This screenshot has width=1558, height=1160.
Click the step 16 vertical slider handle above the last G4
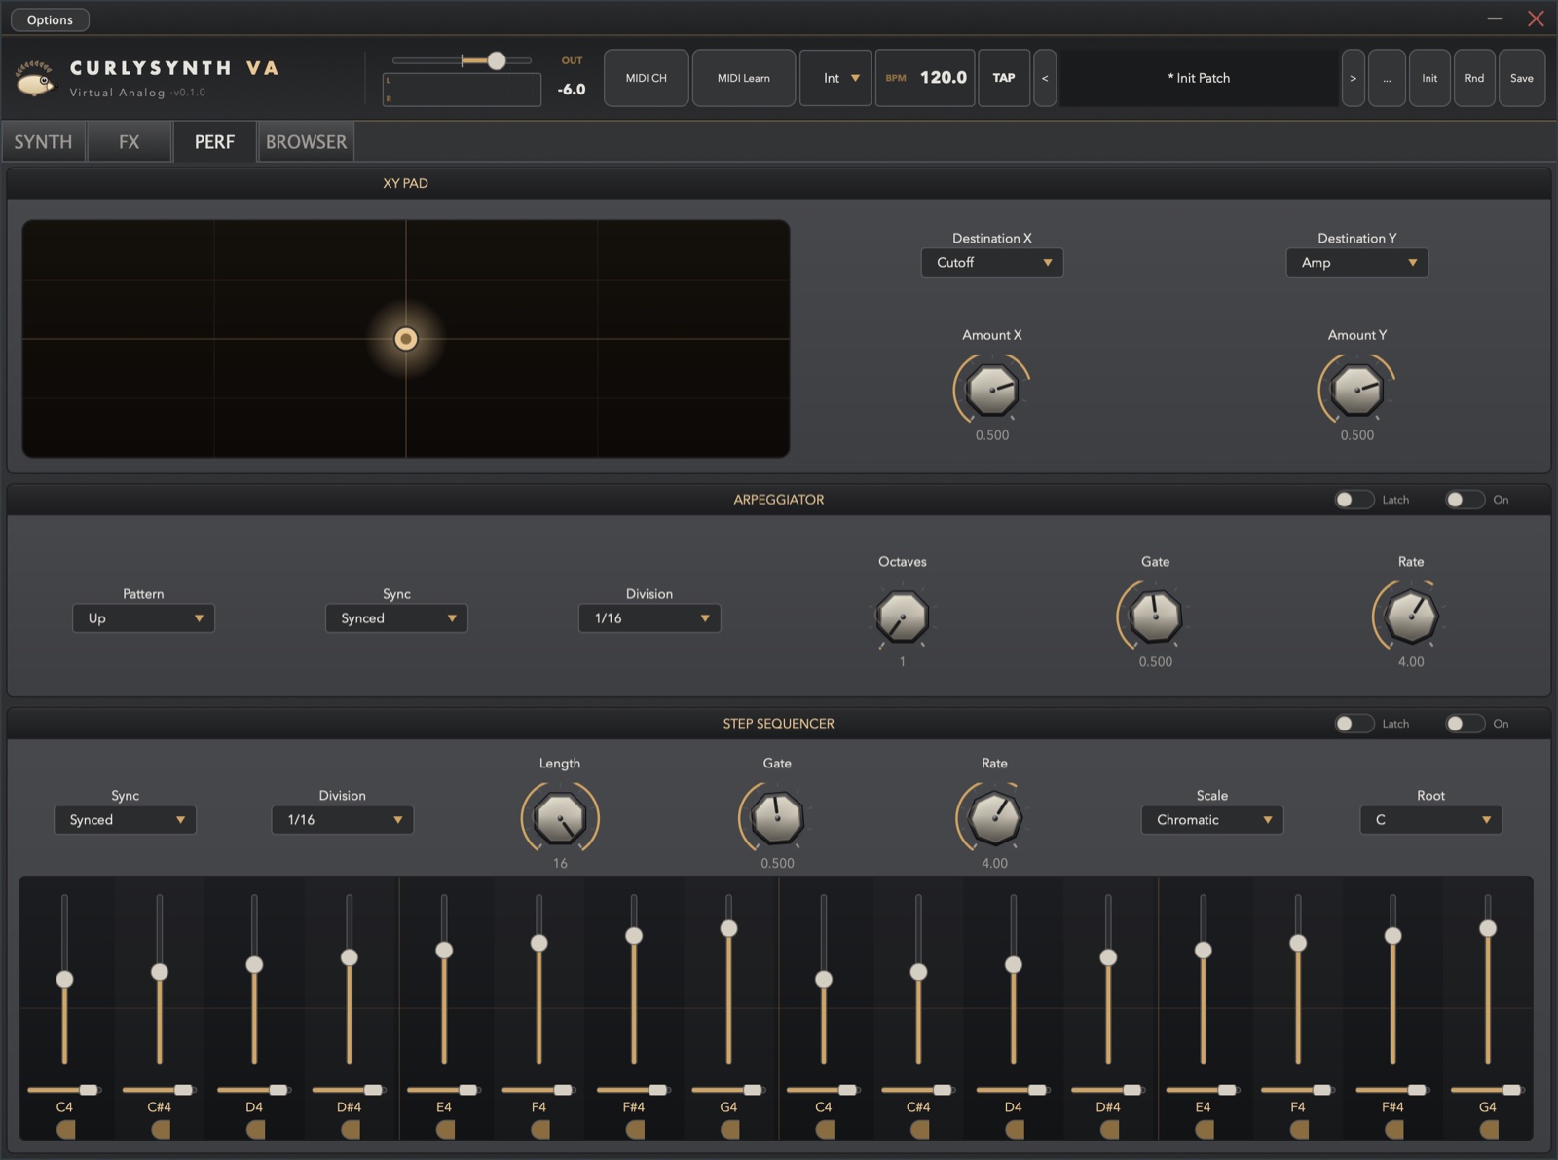tap(1488, 928)
